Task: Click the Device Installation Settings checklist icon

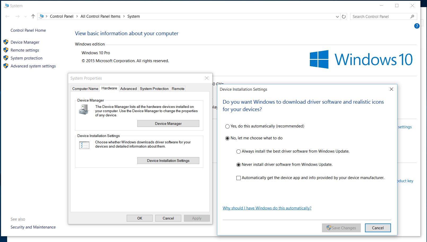Action: (x=84, y=145)
